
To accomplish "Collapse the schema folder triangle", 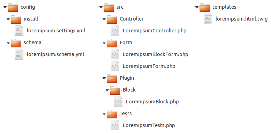I will (8, 43).
